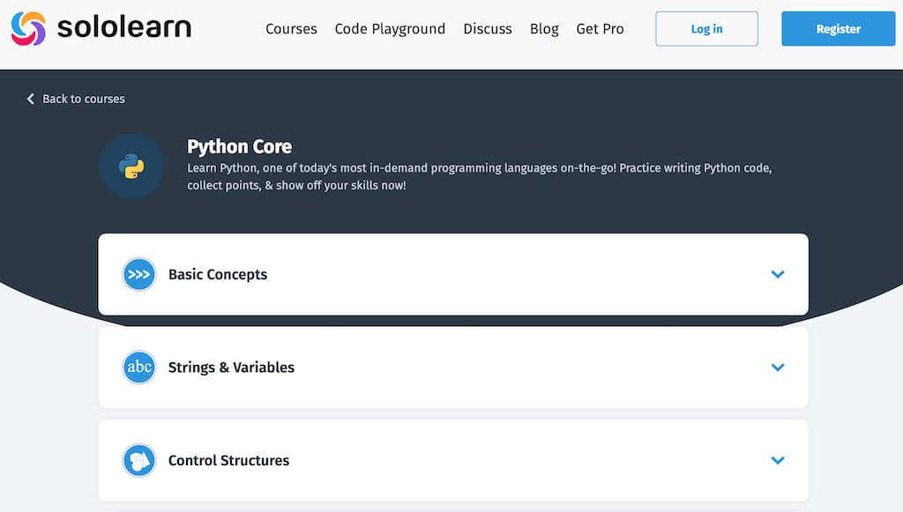Open the Blog section

coord(543,28)
